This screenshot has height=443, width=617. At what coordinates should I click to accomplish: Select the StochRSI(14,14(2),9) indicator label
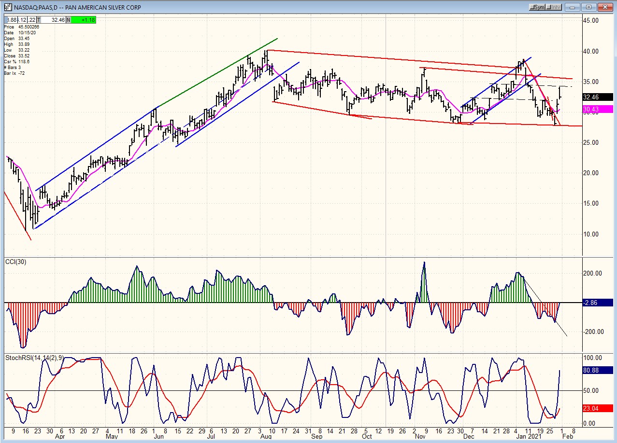[35, 358]
